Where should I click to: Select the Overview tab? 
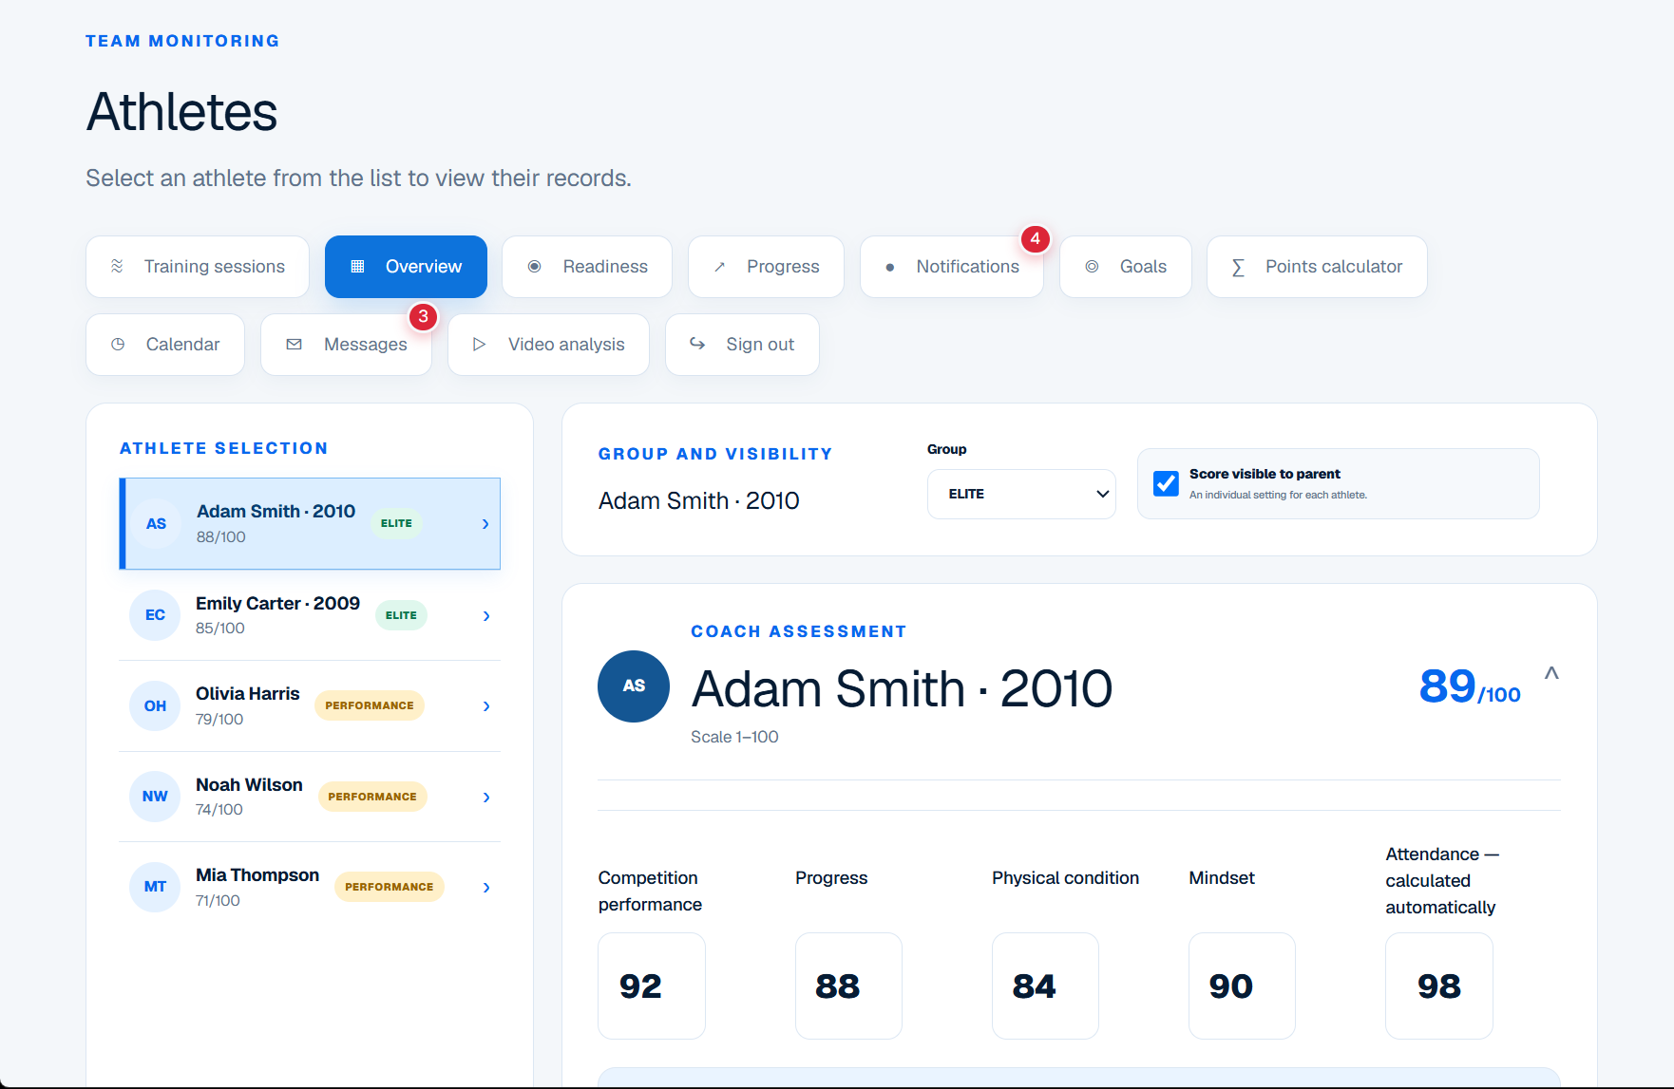click(406, 267)
